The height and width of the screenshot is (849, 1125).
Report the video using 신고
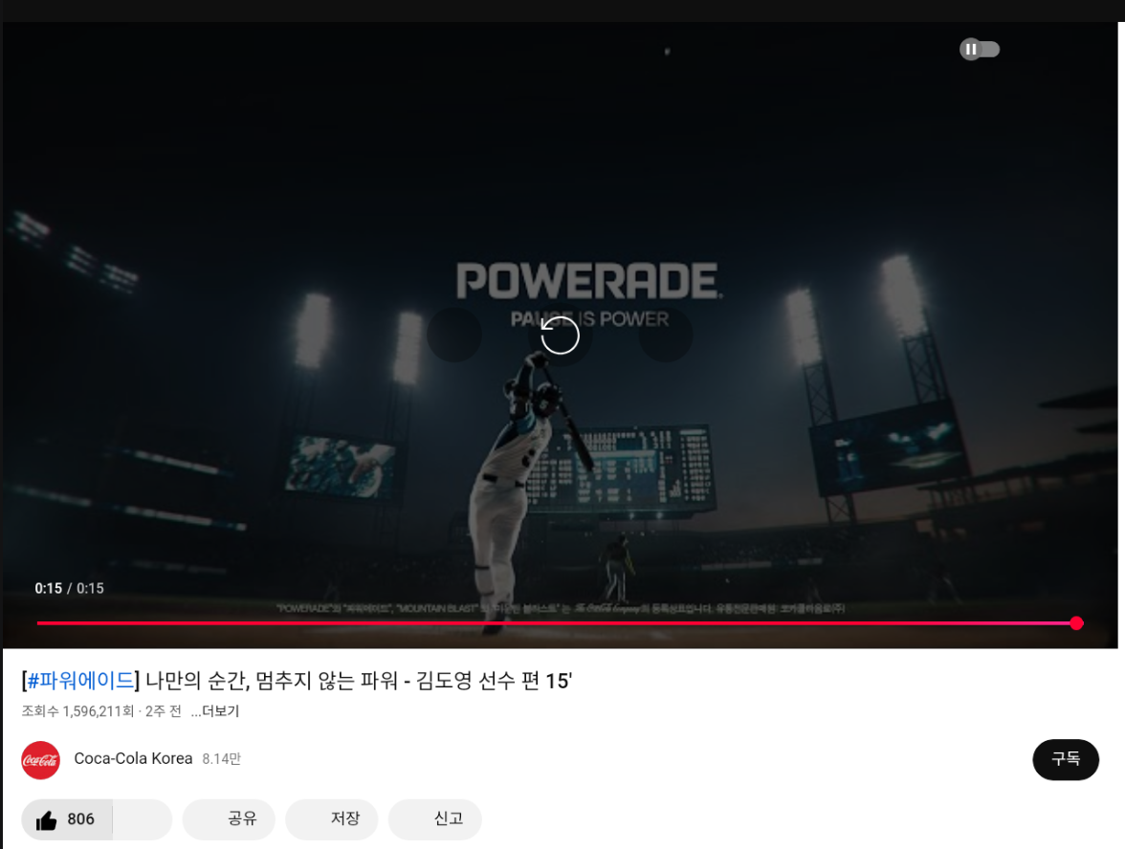point(434,818)
